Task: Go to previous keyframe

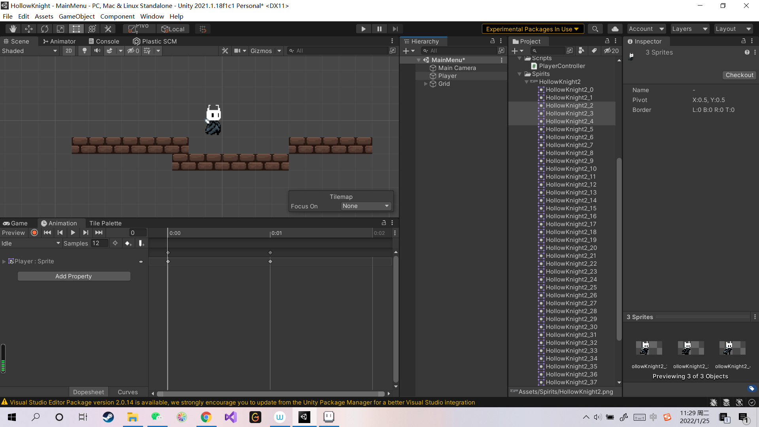Action: point(60,233)
